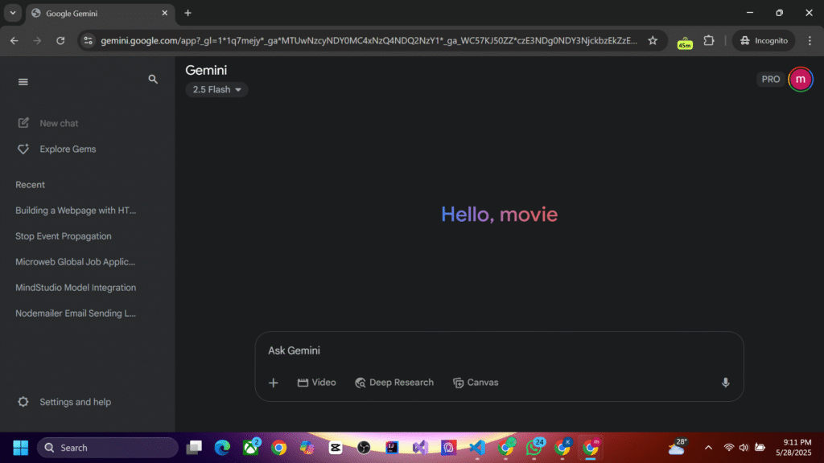Open Explore Gems

[x=57, y=149]
